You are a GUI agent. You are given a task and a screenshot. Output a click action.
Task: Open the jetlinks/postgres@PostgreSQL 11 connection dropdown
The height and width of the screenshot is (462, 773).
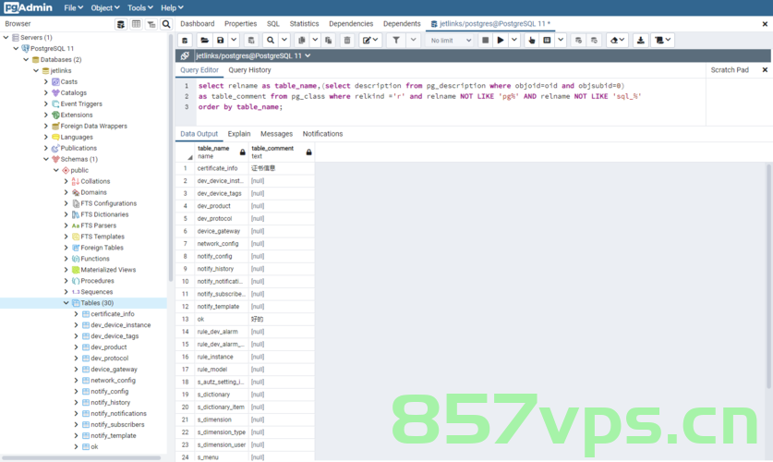pyautogui.click(x=253, y=55)
